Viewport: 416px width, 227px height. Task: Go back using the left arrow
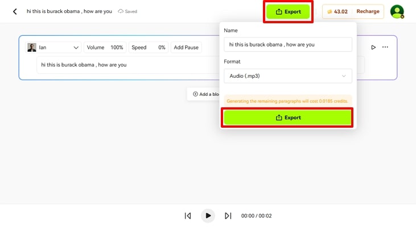(15, 11)
